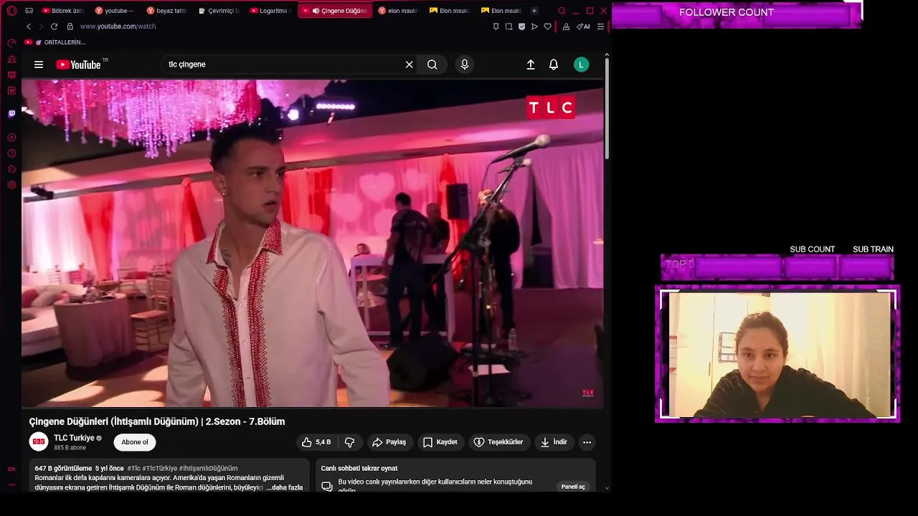Go back with the browser back arrow
Screen dimensions: 918x516
(29, 27)
